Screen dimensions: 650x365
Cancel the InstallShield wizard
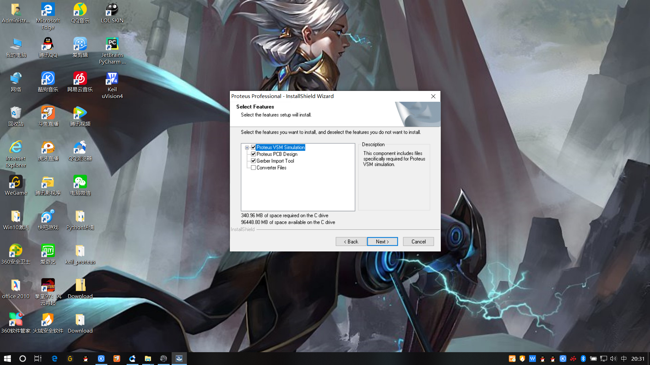click(x=418, y=242)
